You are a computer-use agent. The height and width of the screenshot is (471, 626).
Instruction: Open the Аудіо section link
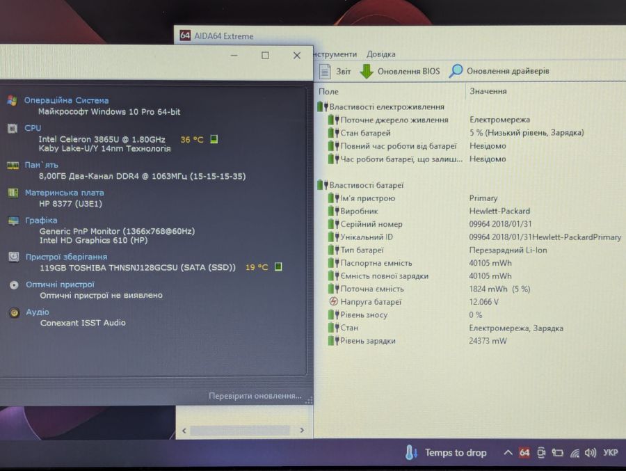click(38, 312)
